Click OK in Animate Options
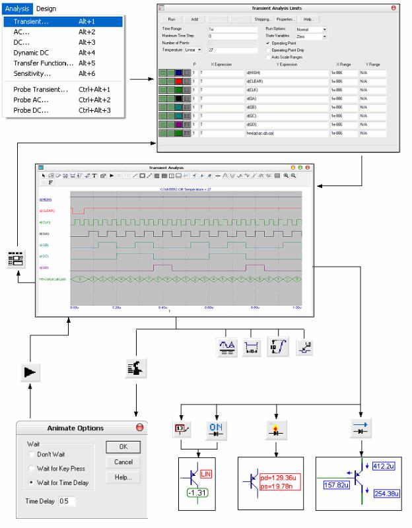Image resolution: width=412 pixels, height=528 pixels. [123, 447]
